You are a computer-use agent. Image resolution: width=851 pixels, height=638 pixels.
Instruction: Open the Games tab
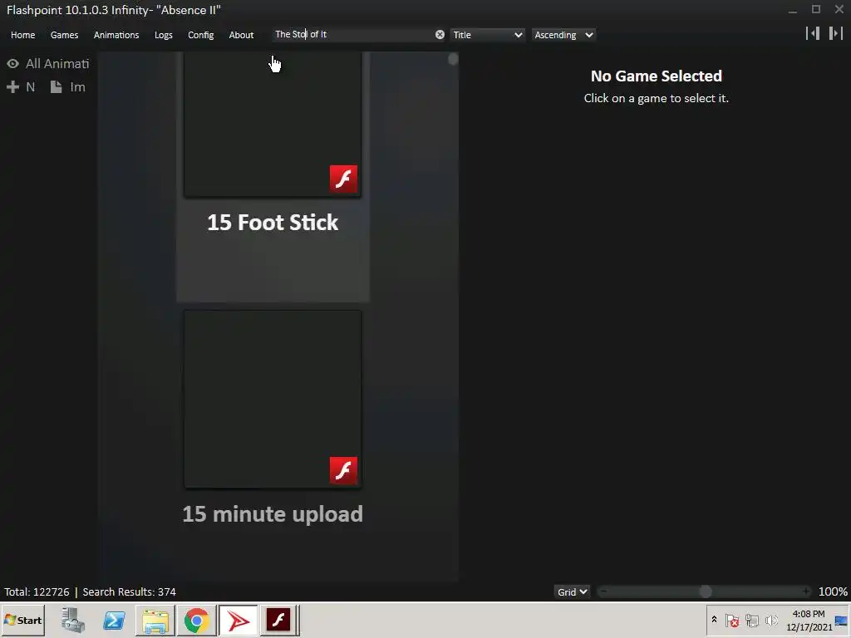coord(64,35)
